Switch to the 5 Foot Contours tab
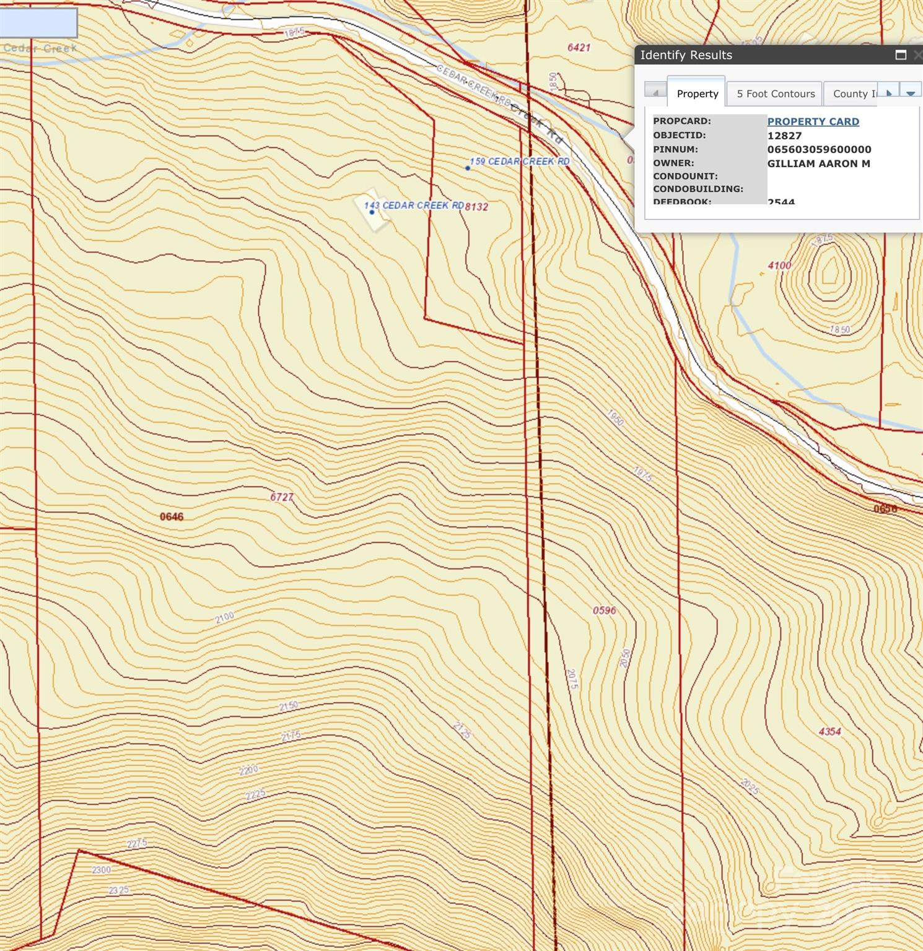 [775, 93]
